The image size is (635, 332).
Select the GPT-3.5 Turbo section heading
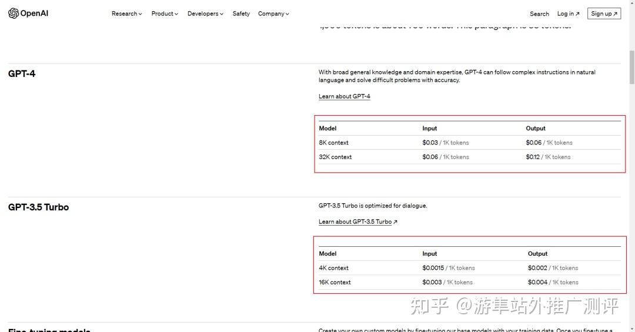pos(38,207)
